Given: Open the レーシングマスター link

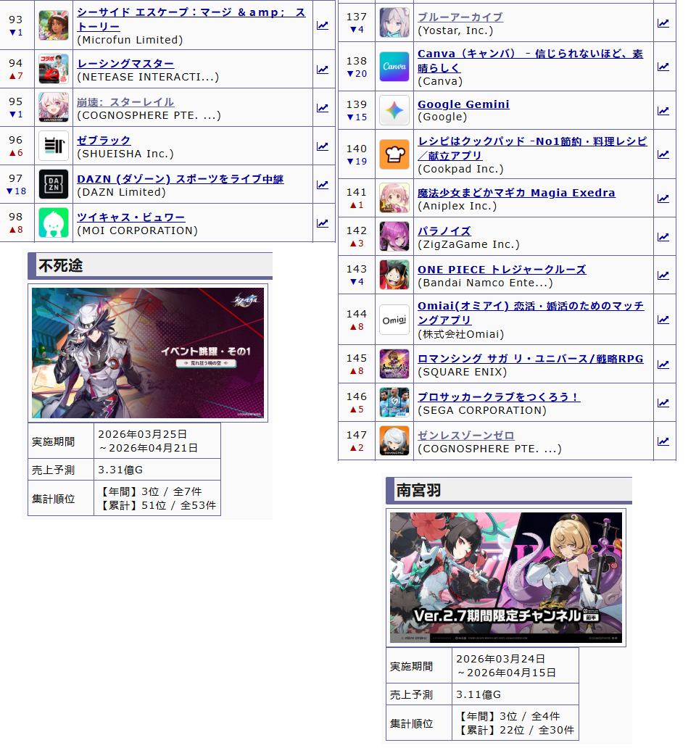Looking at the screenshot, I should click(x=125, y=64).
